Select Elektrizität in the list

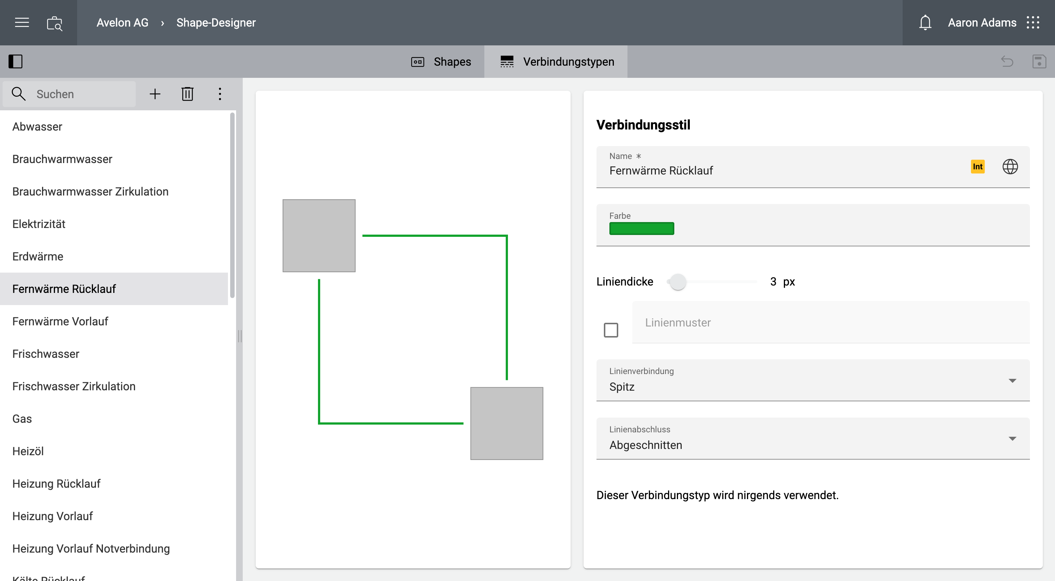click(114, 224)
